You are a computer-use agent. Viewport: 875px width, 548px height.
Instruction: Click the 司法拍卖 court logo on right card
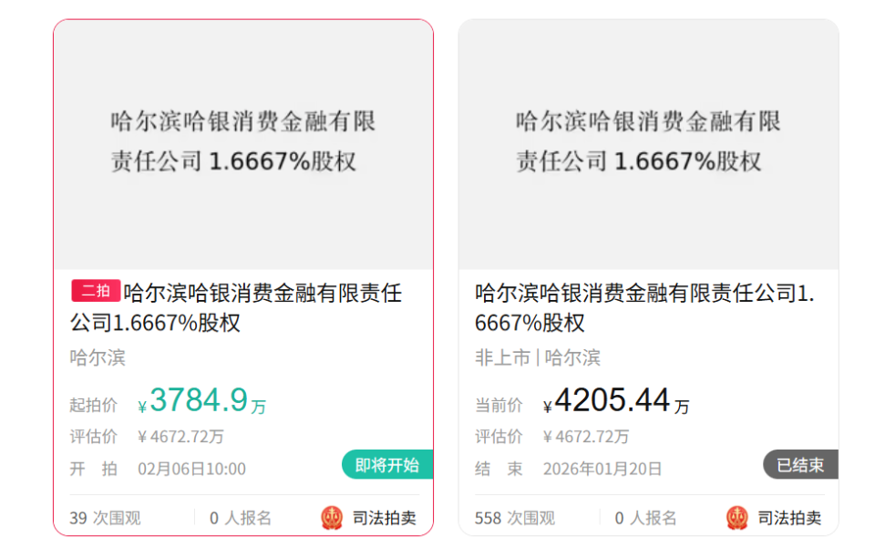(736, 518)
